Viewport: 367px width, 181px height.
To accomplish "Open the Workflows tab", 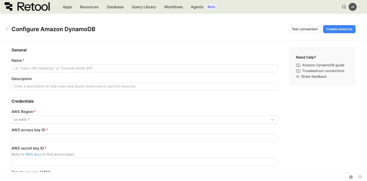I will [173, 7].
